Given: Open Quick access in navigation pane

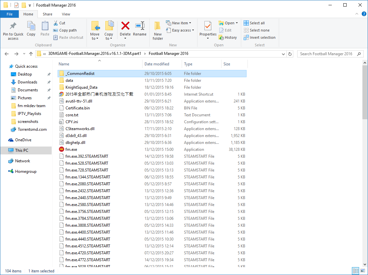Looking at the screenshot, I should click(23, 66).
